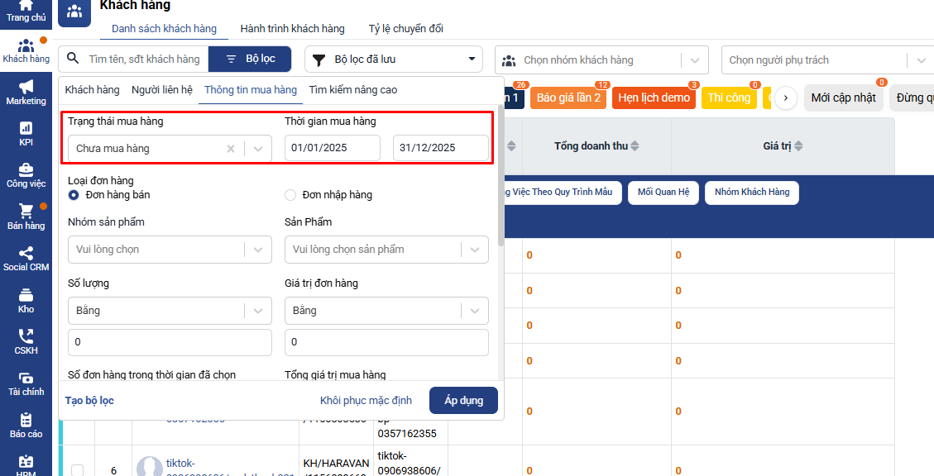Click the Khôi phục mặc định link
Viewport: 934px width, 476px height.
(366, 401)
